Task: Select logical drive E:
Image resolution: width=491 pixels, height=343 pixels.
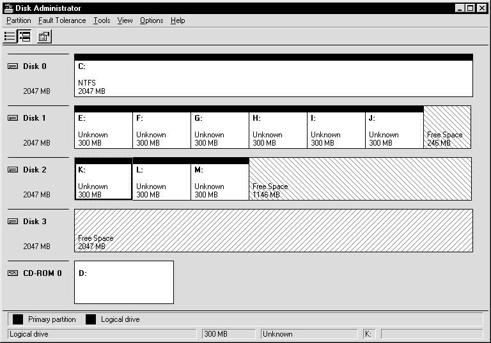Action: pyautogui.click(x=104, y=127)
